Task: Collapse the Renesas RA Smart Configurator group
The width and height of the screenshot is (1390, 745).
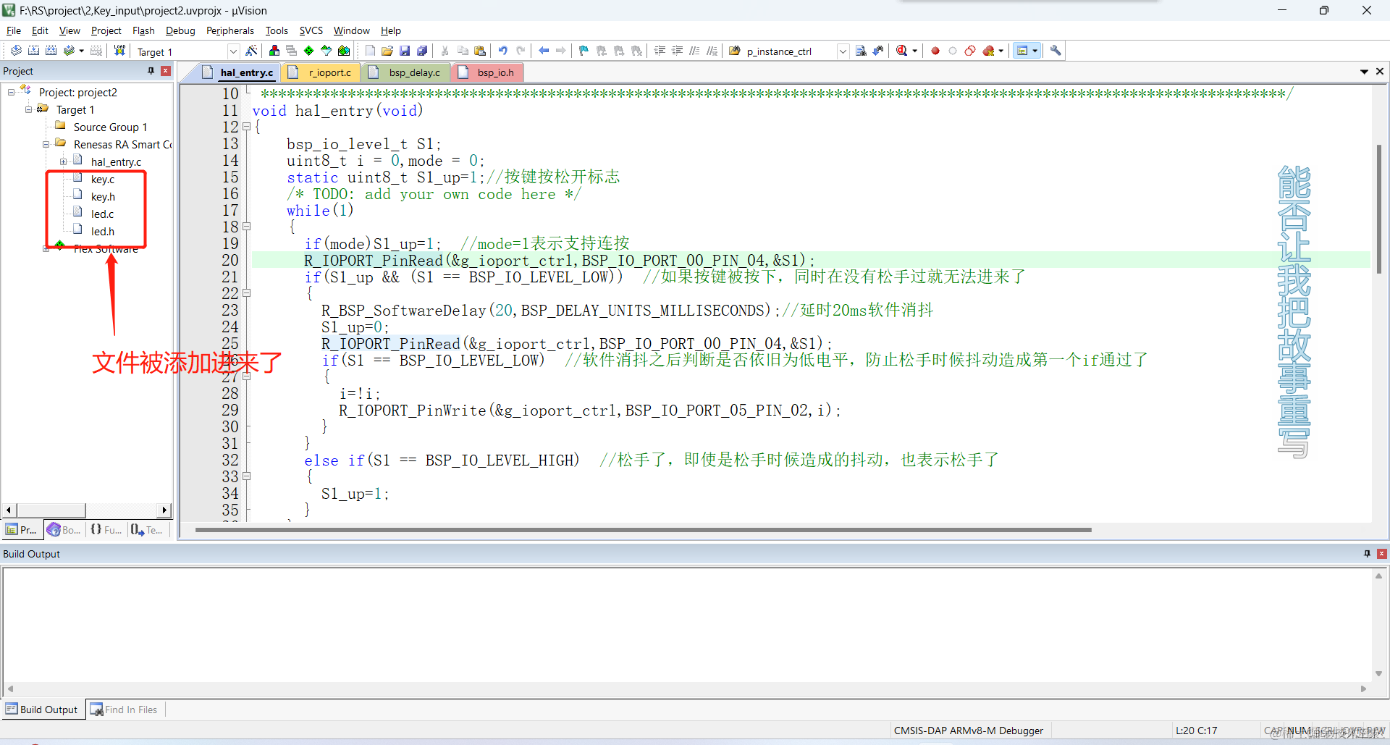Action: click(x=46, y=144)
